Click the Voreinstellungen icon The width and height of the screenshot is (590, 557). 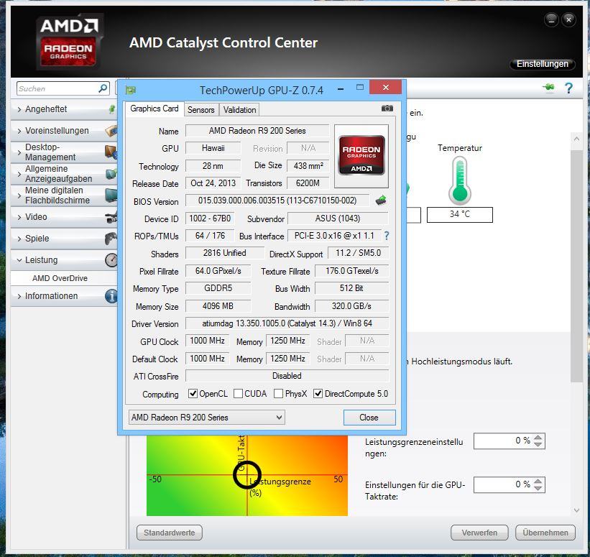click(x=111, y=131)
